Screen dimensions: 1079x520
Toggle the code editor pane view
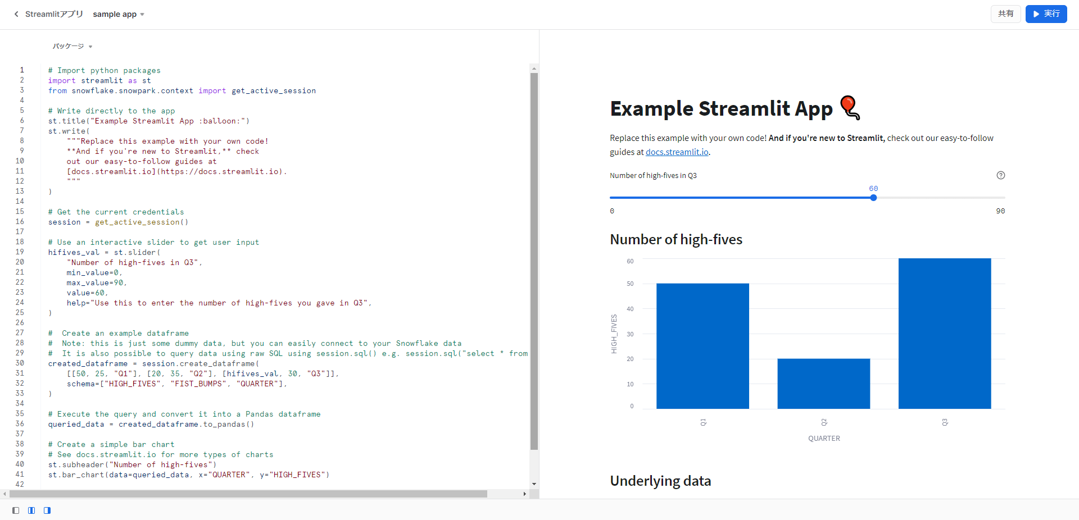point(31,510)
